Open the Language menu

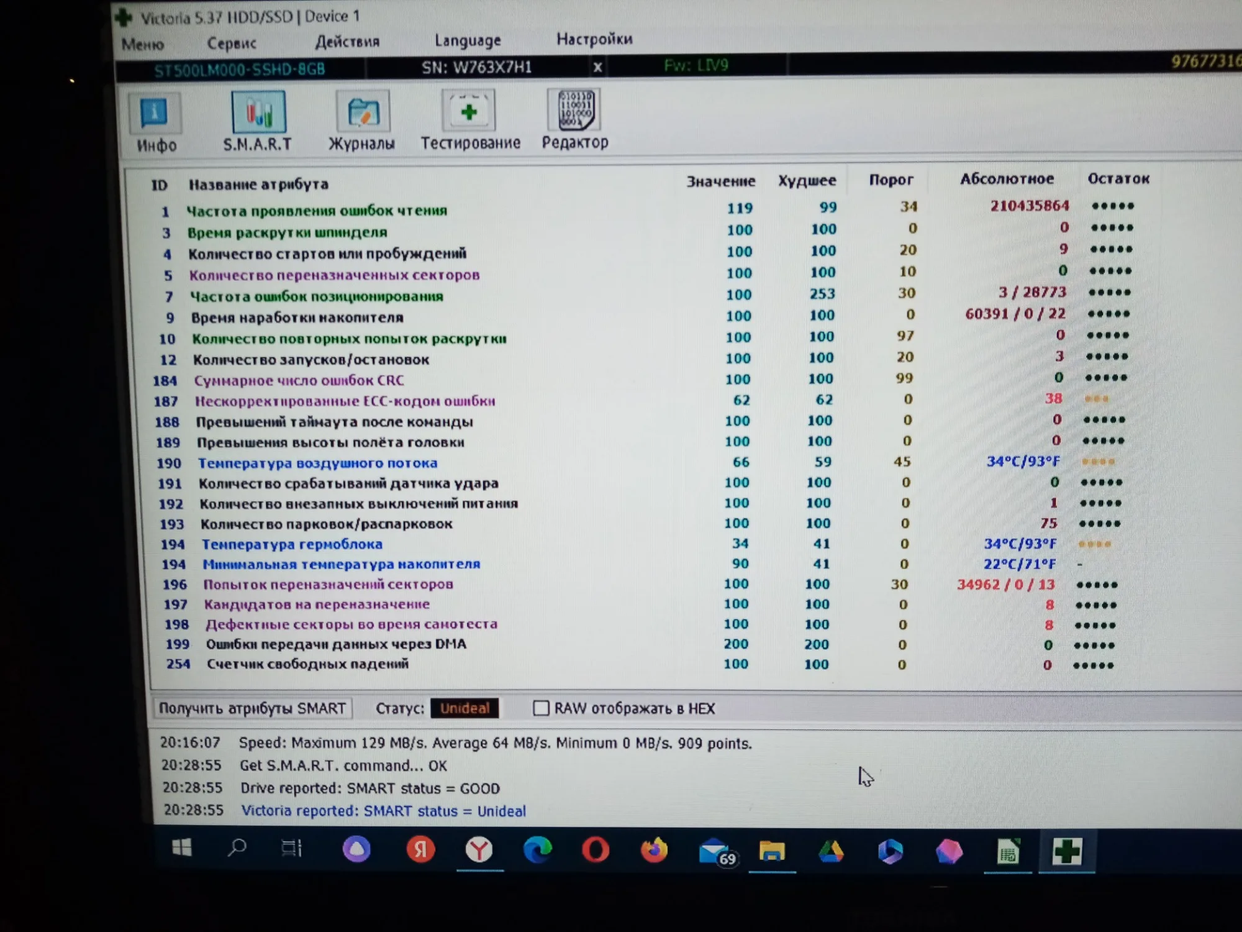click(x=467, y=41)
